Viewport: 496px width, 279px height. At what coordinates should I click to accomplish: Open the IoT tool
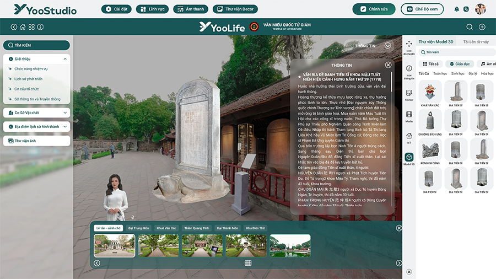pos(409,138)
